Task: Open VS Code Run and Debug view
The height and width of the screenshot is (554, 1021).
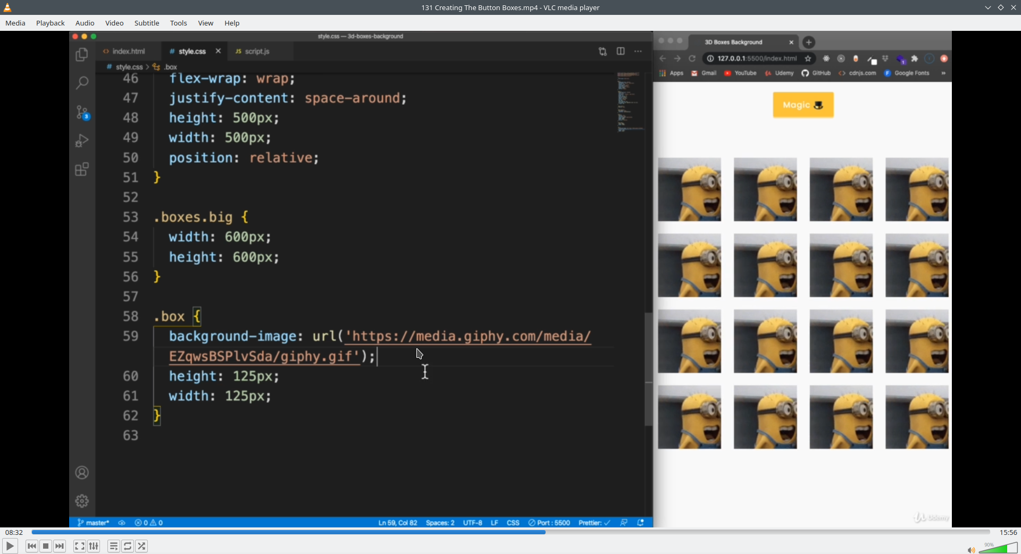Action: 82,140
